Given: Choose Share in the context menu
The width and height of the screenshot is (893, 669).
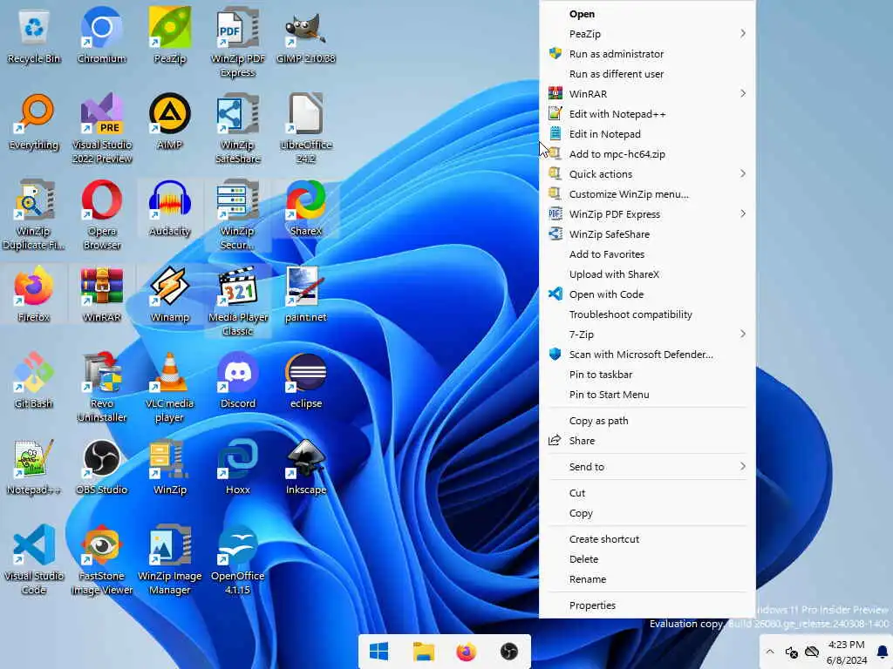Looking at the screenshot, I should click(x=647, y=441).
